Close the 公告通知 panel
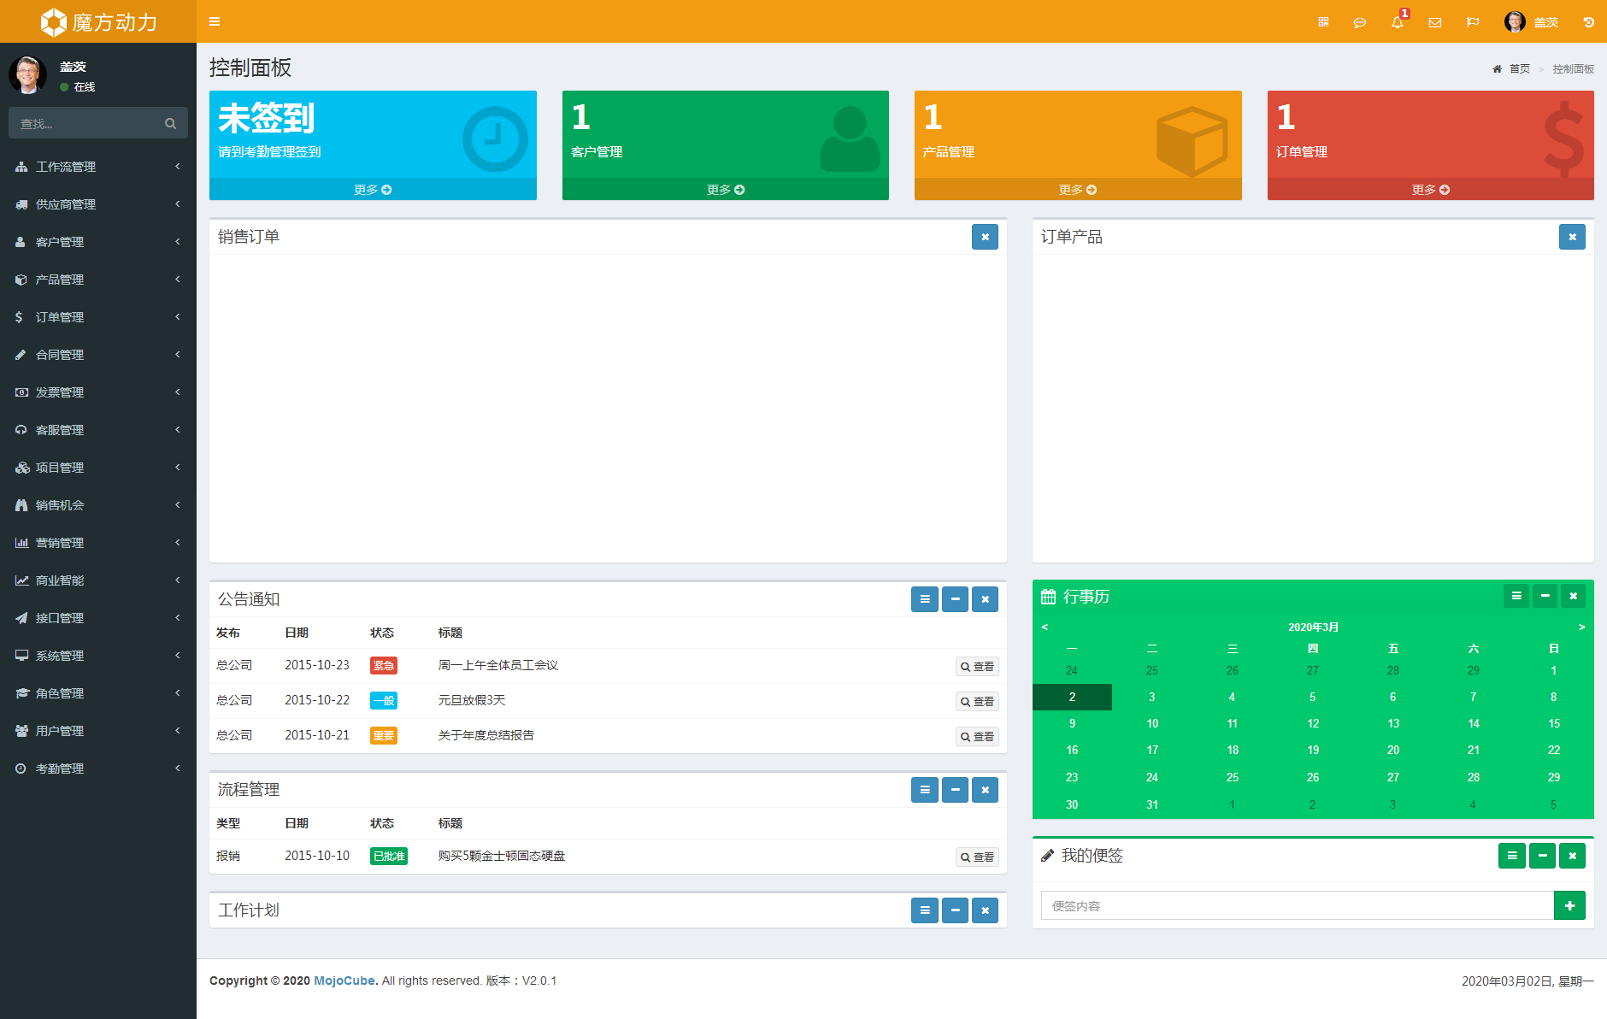The width and height of the screenshot is (1607, 1019). point(985,599)
